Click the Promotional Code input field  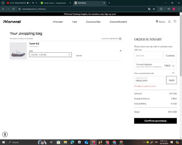click(x=150, y=80)
